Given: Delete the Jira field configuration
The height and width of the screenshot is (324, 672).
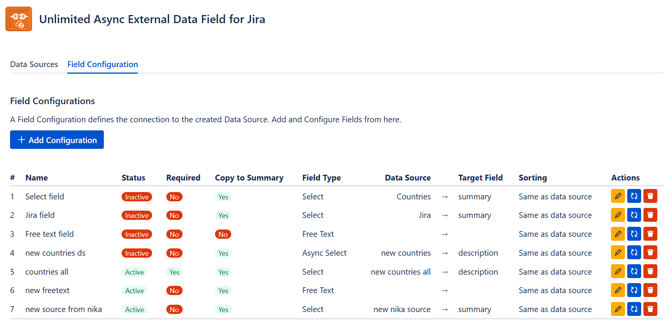Looking at the screenshot, I should (650, 215).
